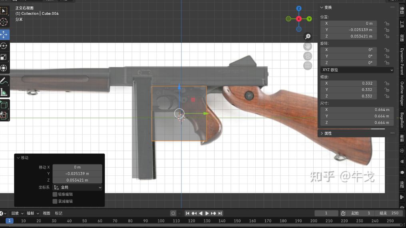Screen dimensions: 406x228
Task: Lock the scale X value
Action: pos(387,83)
